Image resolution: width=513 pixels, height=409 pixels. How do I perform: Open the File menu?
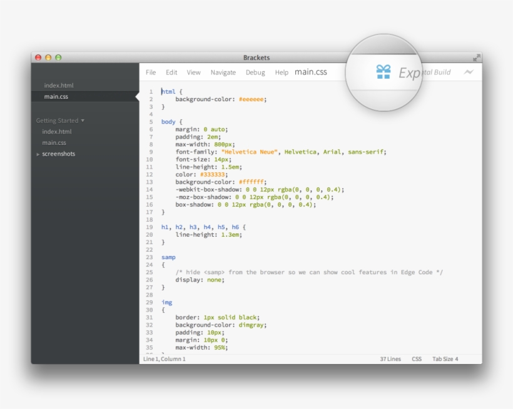coord(151,72)
